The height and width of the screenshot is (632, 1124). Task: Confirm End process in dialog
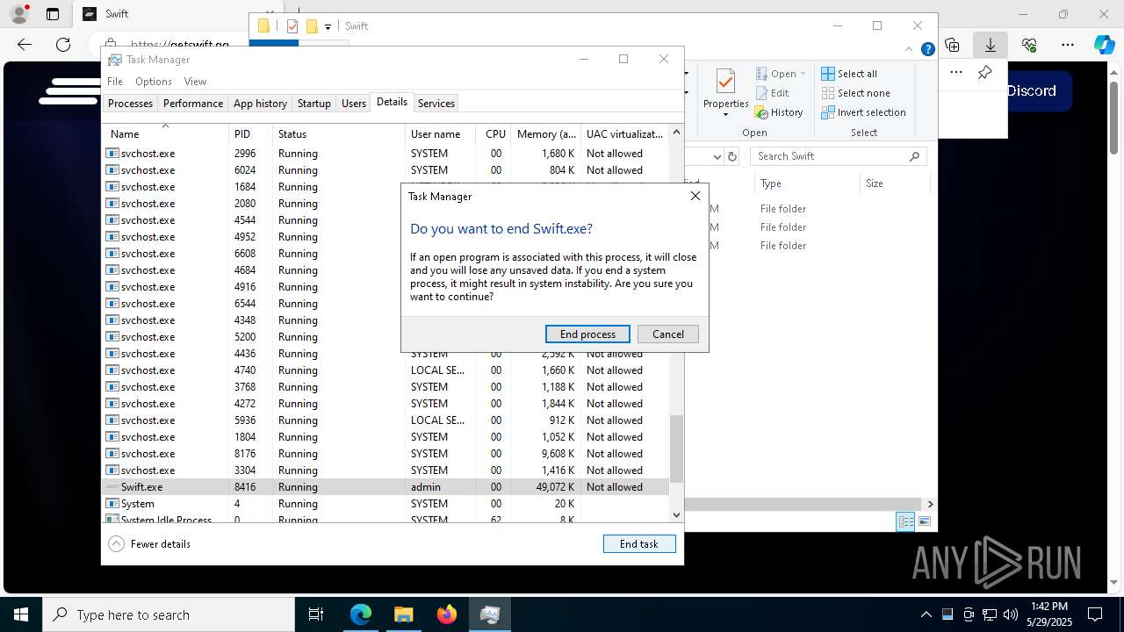pos(587,334)
